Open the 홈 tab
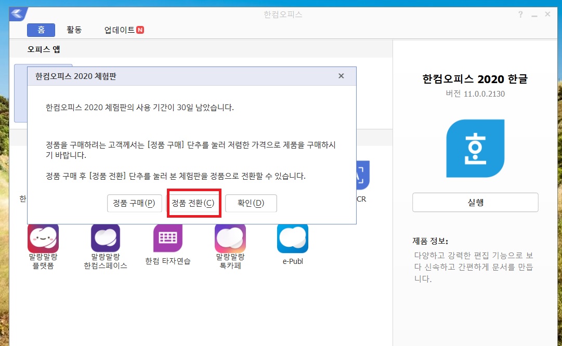 pyautogui.click(x=41, y=30)
